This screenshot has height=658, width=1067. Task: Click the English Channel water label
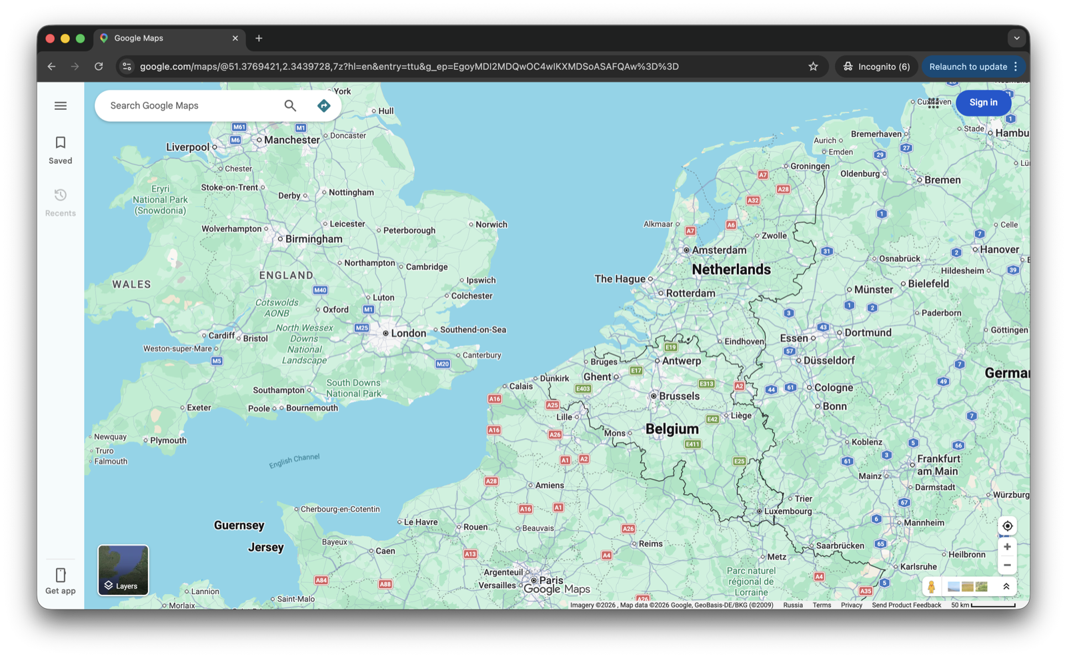point(294,461)
